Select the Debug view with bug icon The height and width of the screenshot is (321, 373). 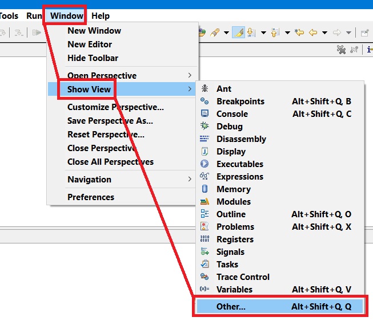point(229,127)
